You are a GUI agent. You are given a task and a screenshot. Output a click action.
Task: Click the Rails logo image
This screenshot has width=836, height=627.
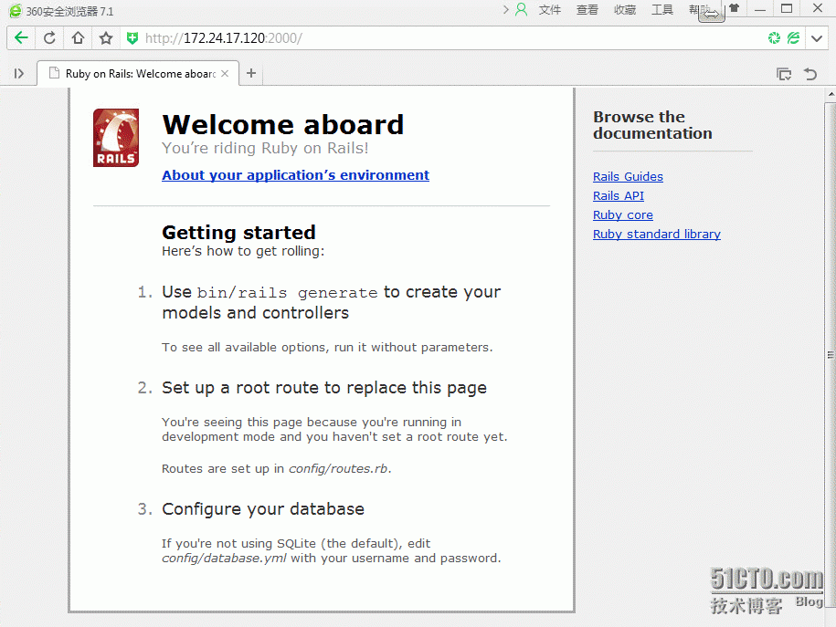pos(116,138)
